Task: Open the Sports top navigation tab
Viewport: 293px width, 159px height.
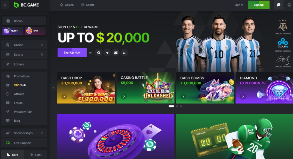Action: [88, 5]
